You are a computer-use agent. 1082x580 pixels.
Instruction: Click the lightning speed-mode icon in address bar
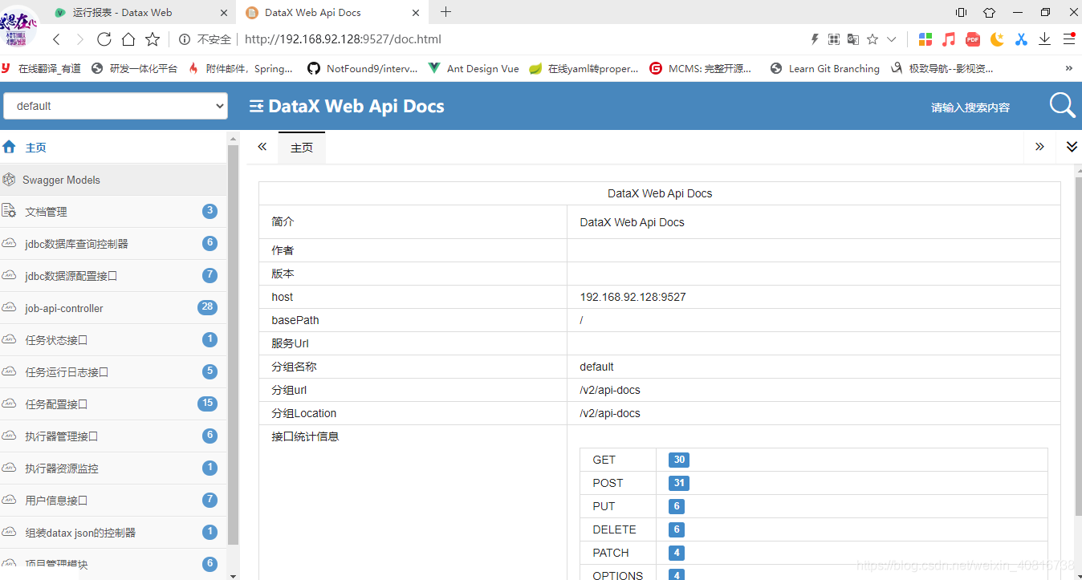(x=815, y=39)
